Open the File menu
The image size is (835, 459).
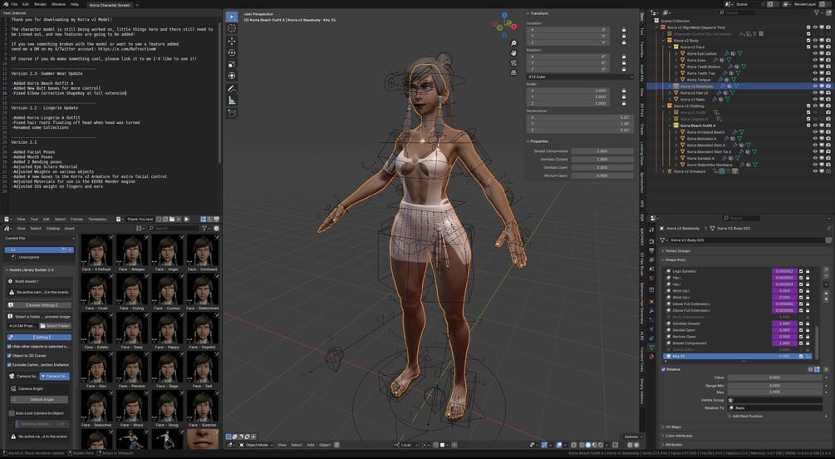click(x=14, y=4)
